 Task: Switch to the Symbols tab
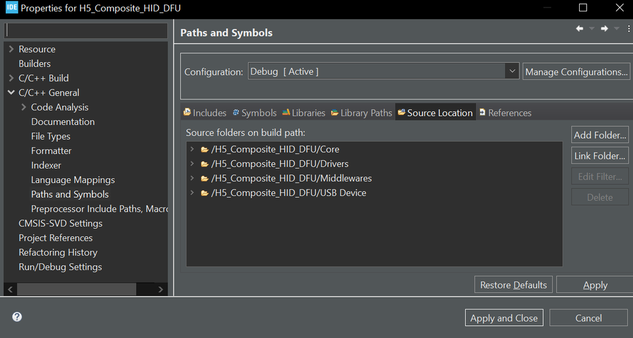coord(254,113)
